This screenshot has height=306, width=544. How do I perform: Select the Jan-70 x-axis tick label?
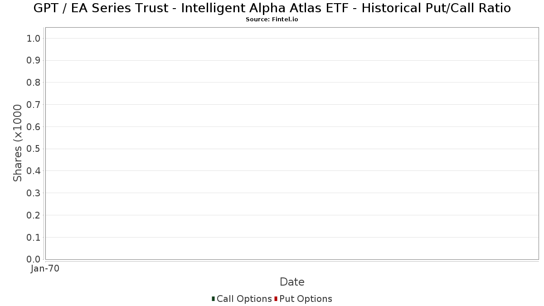pyautogui.click(x=45, y=269)
